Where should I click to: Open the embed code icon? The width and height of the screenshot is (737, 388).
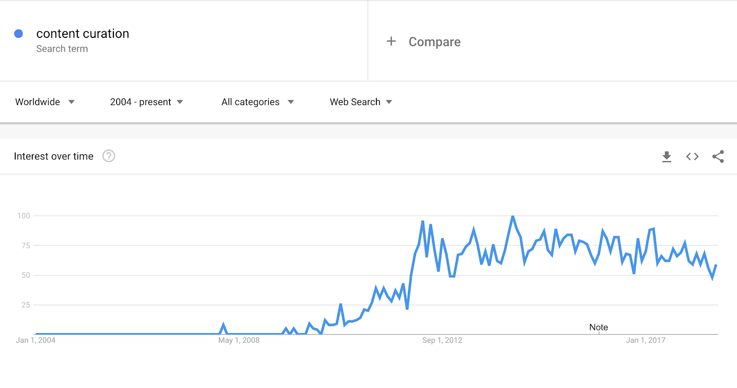pos(692,157)
